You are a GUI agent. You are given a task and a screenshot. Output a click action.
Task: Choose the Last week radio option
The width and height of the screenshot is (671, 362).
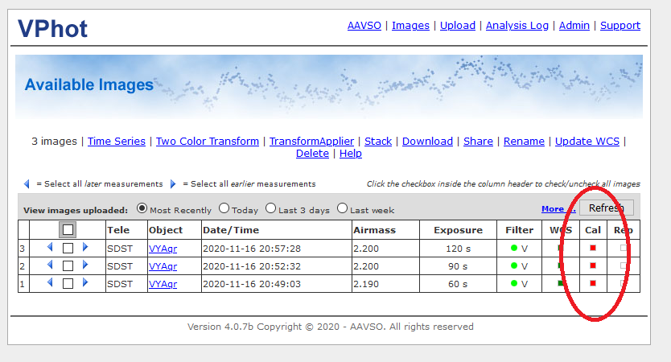pos(343,209)
